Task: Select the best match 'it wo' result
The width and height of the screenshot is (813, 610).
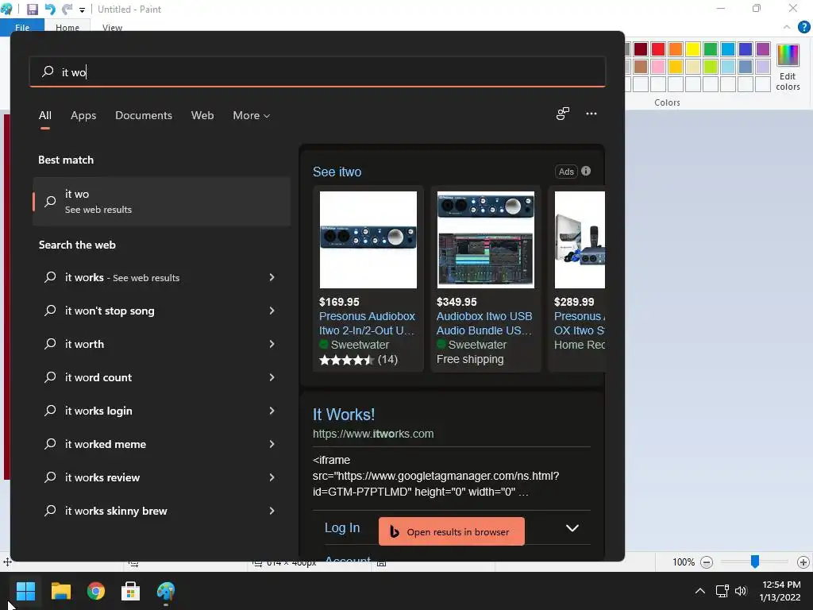Action: (161, 201)
